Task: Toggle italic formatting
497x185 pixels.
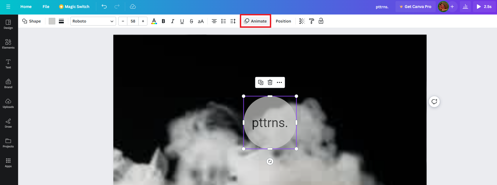Action: (173, 21)
